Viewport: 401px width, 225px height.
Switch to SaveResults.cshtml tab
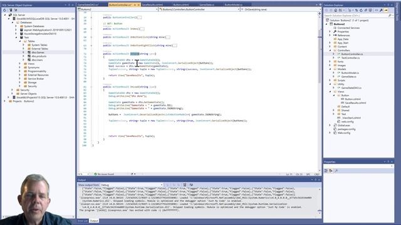pos(152,4)
